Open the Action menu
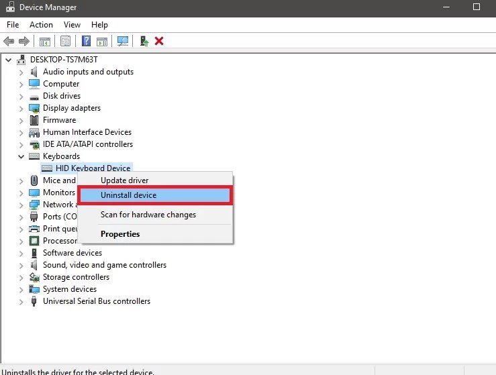Image resolution: width=496 pixels, height=375 pixels. click(x=41, y=25)
